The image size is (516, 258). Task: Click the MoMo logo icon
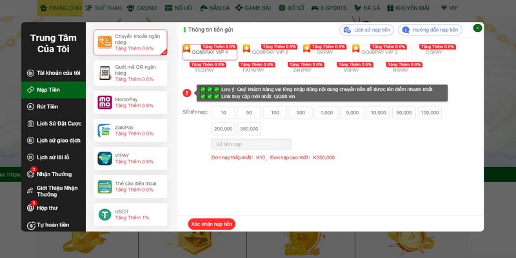point(104,103)
